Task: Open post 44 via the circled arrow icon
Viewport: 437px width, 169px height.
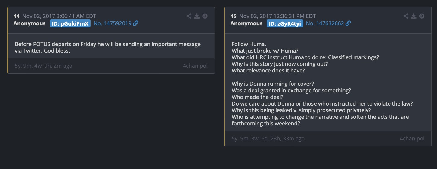Action: click(x=205, y=16)
